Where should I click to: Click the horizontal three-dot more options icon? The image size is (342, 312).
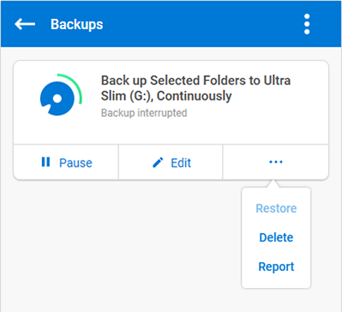click(x=276, y=162)
